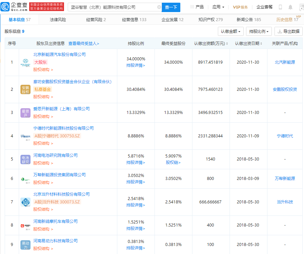
Task: Click the 电池研究 logo of 河南电池研究院
Action: 25,160
